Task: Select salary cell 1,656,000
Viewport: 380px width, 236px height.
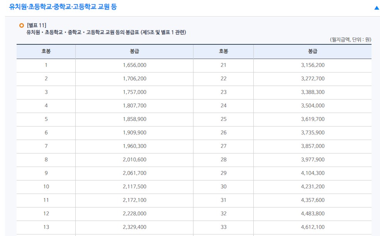Action: coord(134,65)
